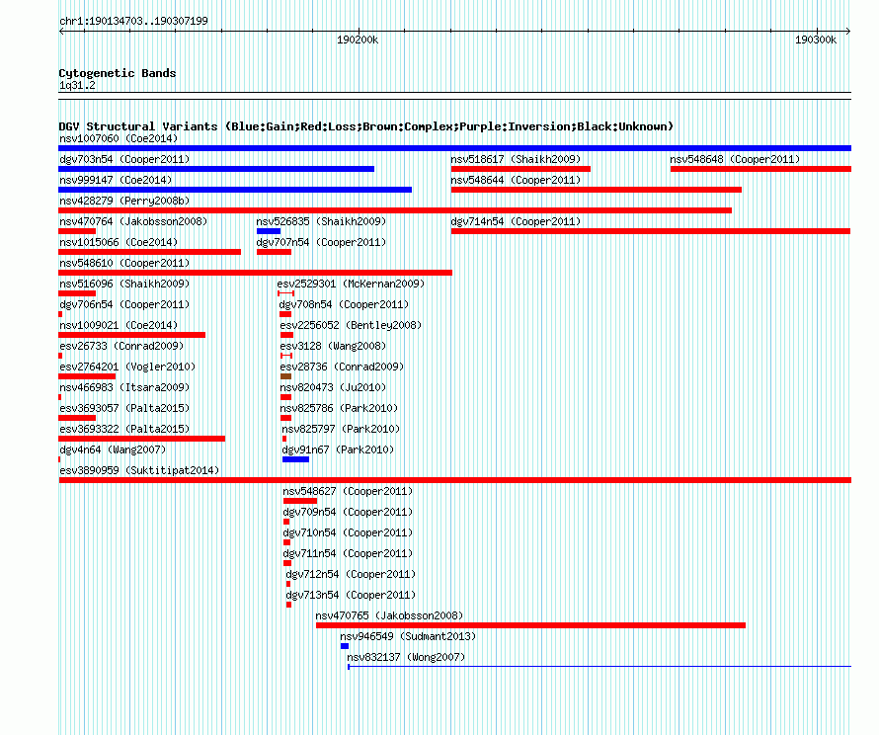Select dgv91n67 (Park2010) label
The height and width of the screenshot is (735, 879).
[338, 449]
